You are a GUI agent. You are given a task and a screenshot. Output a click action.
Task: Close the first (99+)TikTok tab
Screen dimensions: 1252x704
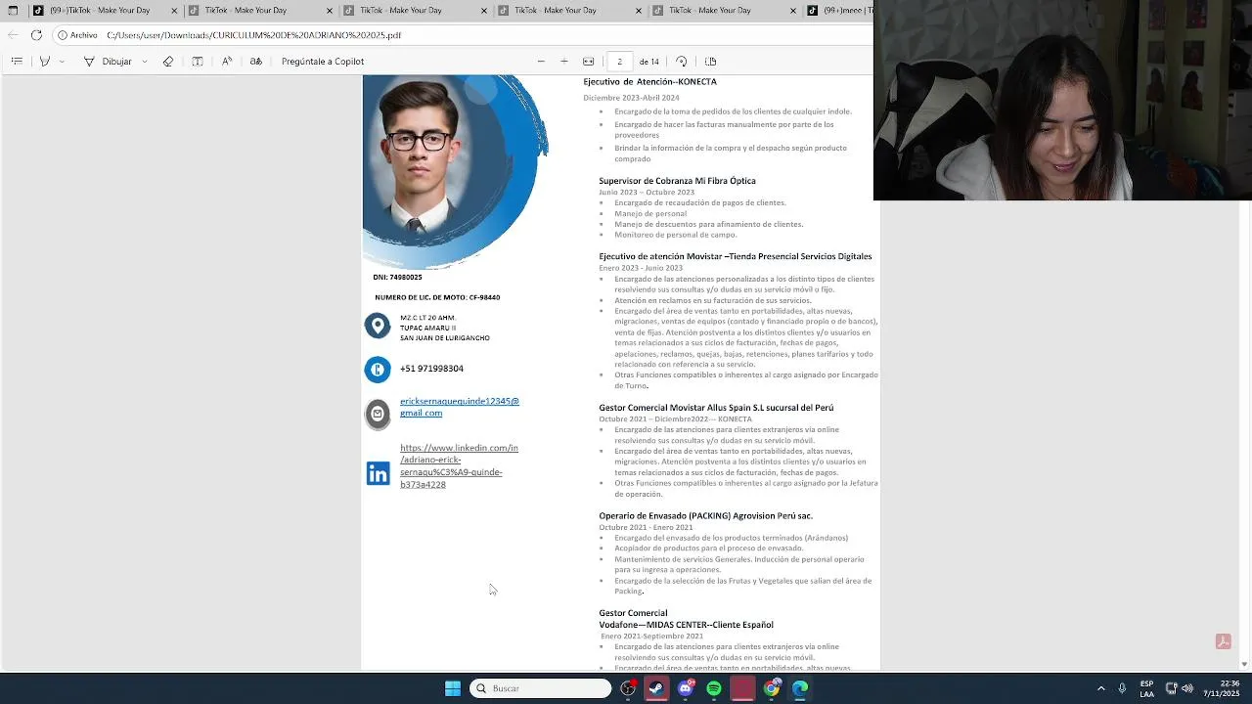(x=174, y=11)
